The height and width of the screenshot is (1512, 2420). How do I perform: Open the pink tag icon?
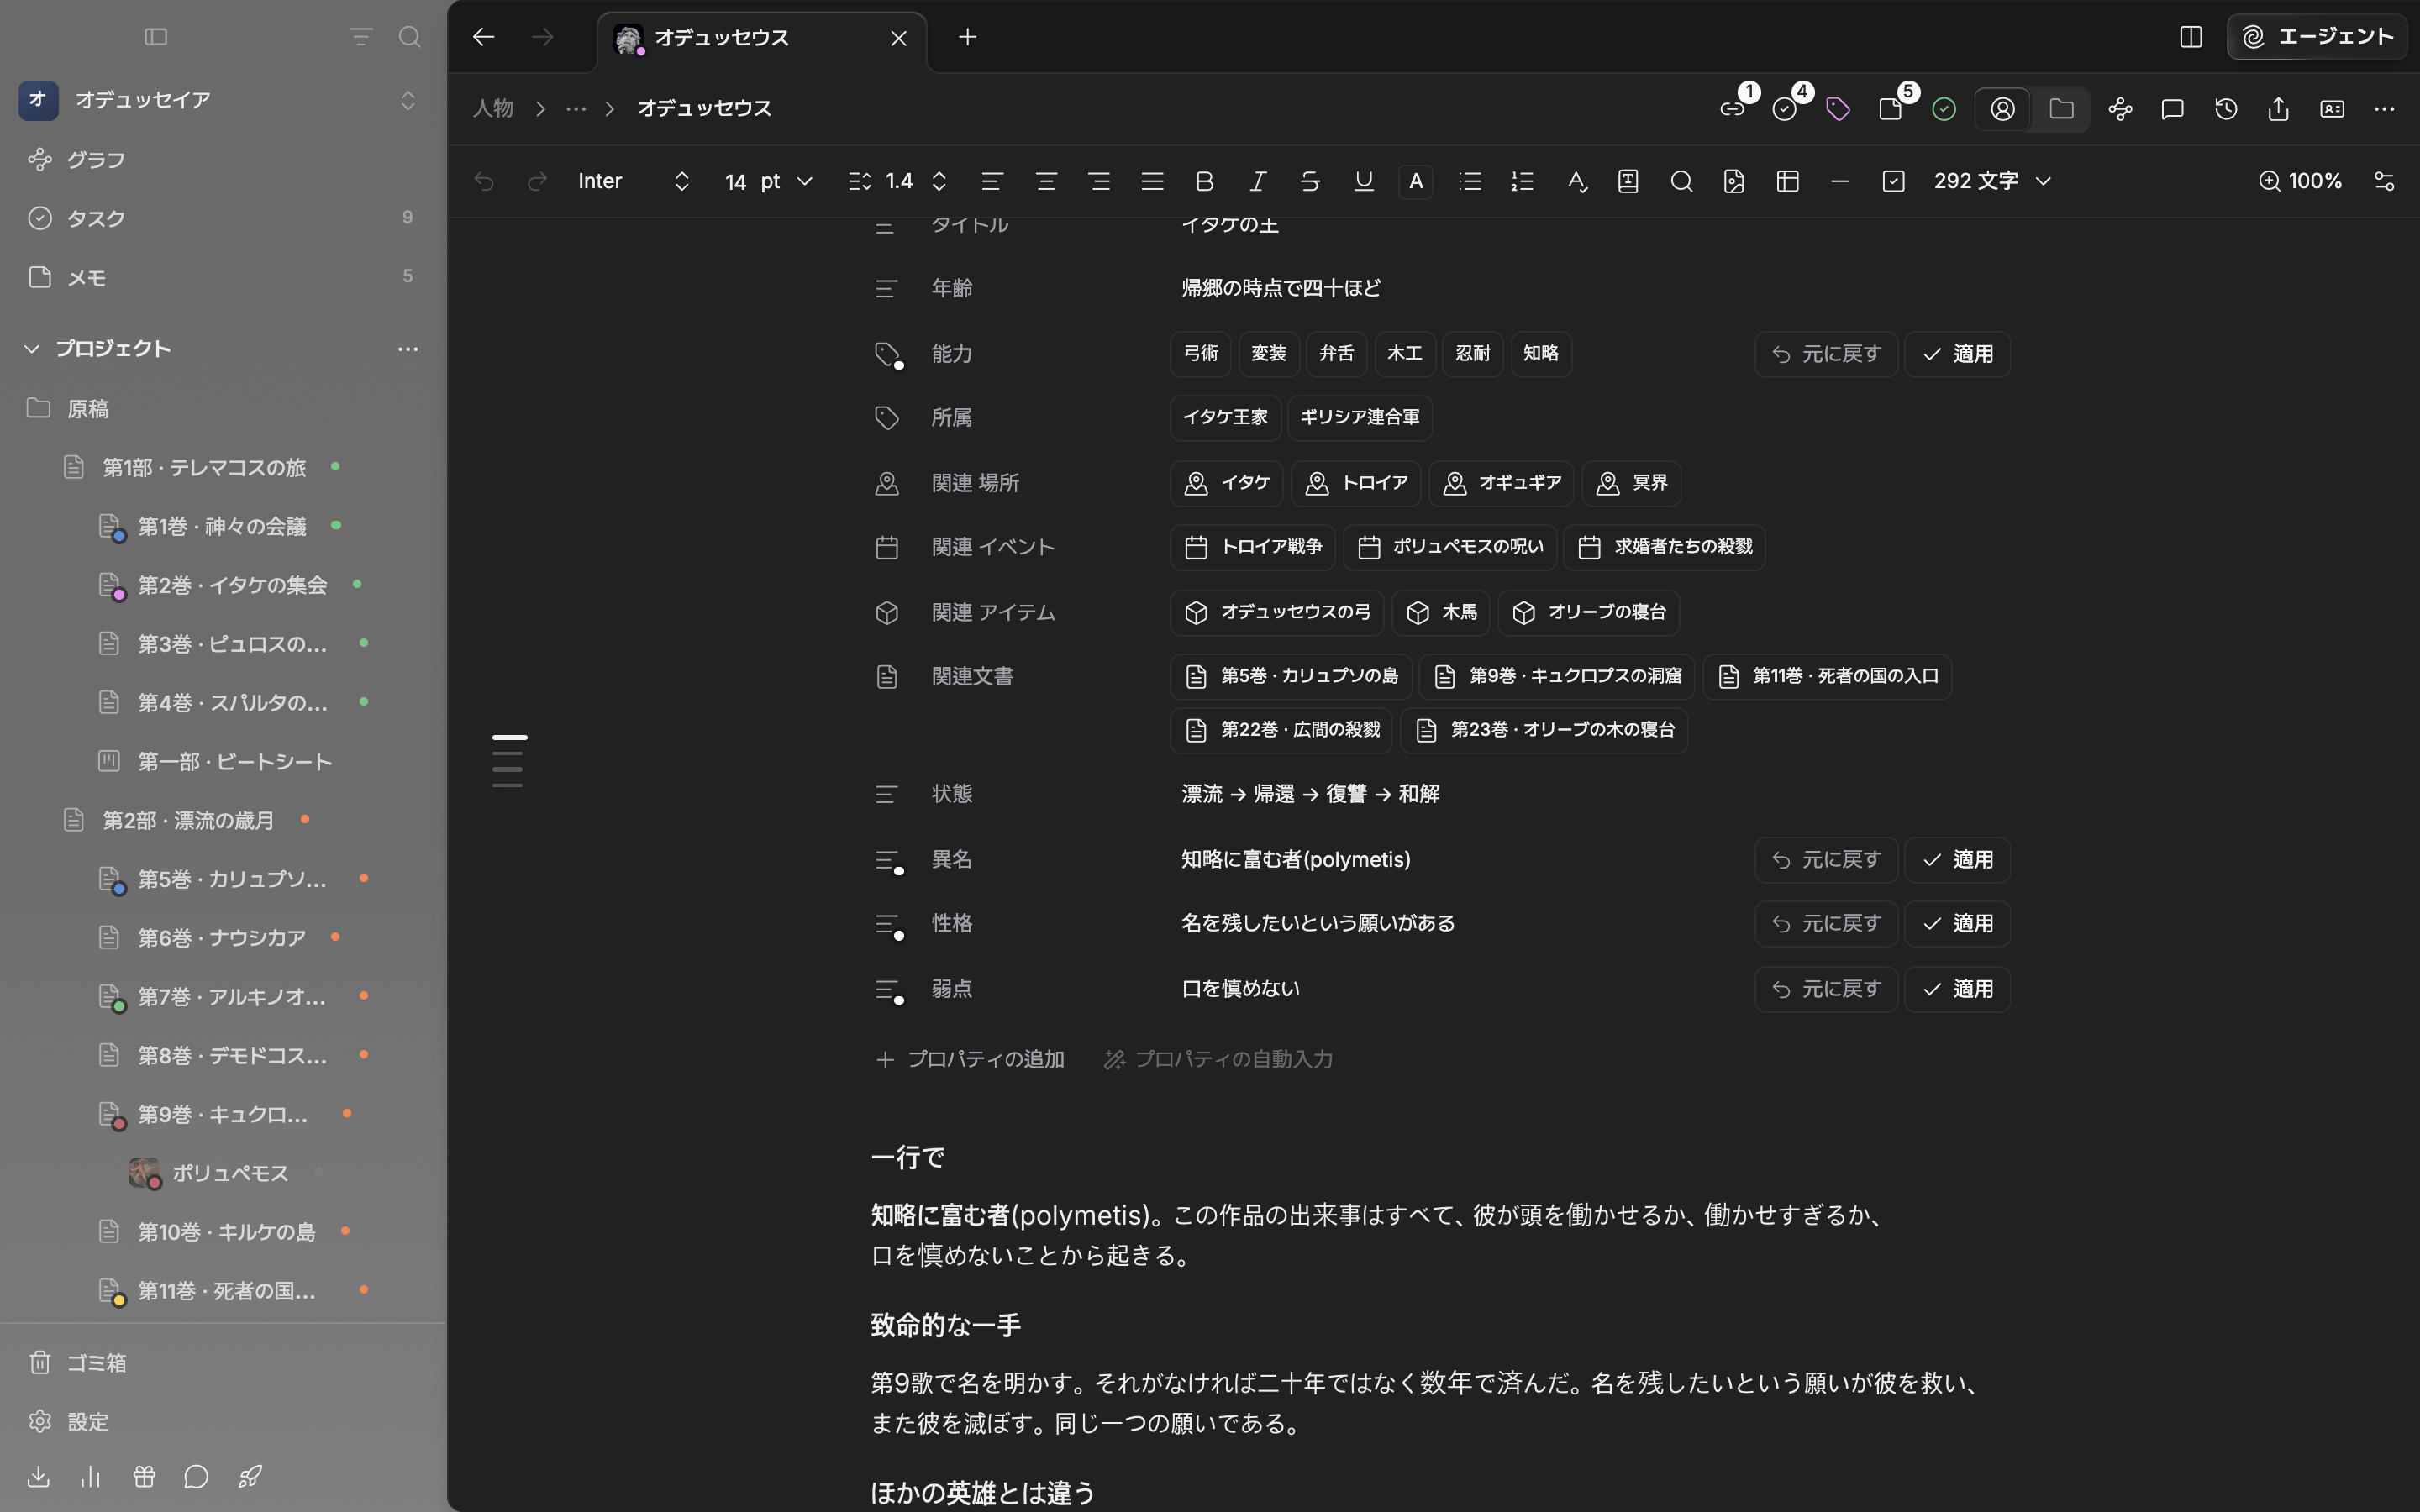(1838, 109)
